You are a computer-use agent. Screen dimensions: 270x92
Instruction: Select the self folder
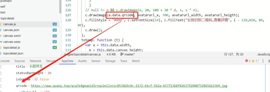click(3, 7)
